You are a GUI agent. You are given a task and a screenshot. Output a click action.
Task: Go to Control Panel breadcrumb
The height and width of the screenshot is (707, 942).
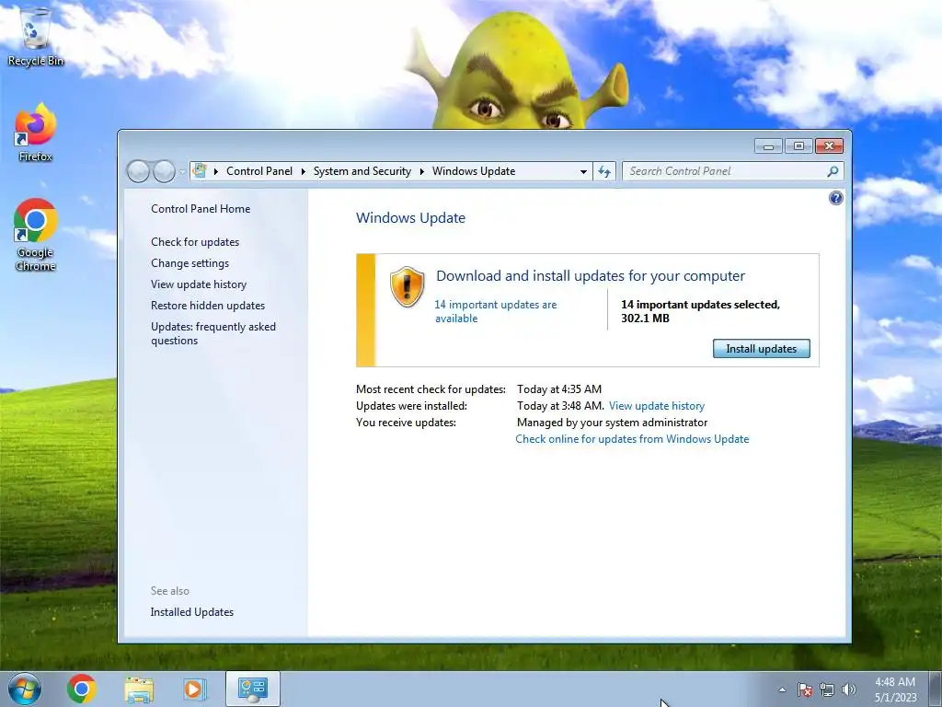259,171
